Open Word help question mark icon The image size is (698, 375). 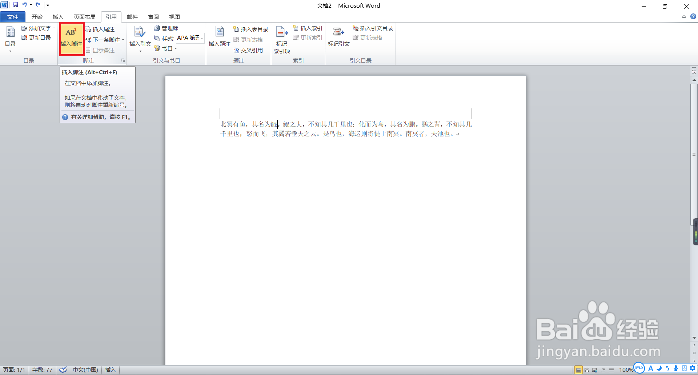693,16
